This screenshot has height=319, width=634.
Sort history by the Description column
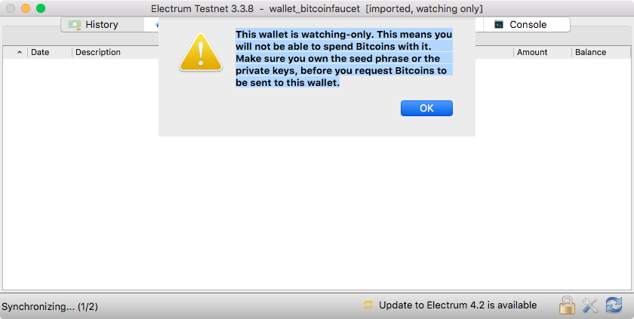tap(98, 52)
